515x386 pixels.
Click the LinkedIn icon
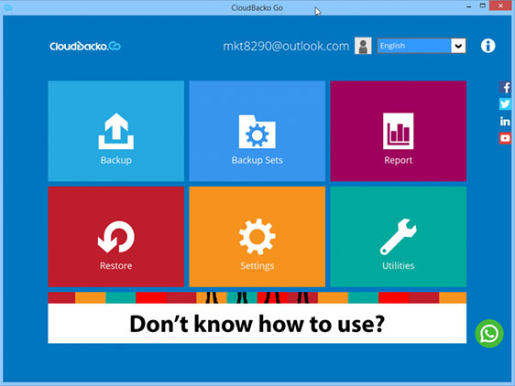click(505, 122)
